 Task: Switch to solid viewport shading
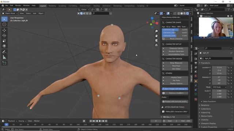click(x=182, y=13)
